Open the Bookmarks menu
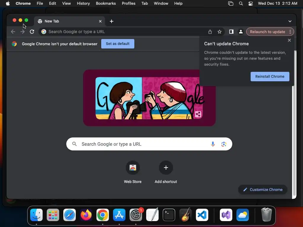The image size is (303, 227). [x=106, y=3]
